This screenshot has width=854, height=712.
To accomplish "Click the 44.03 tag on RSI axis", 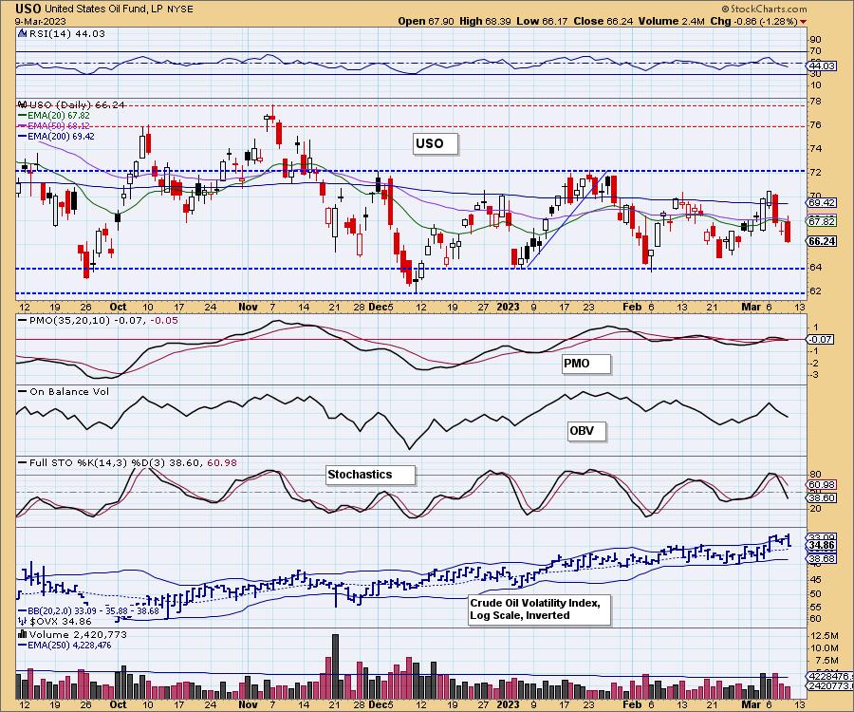I will [x=822, y=66].
